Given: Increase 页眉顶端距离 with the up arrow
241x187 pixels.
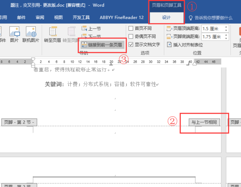Looking at the screenshot, I should click(226, 27).
